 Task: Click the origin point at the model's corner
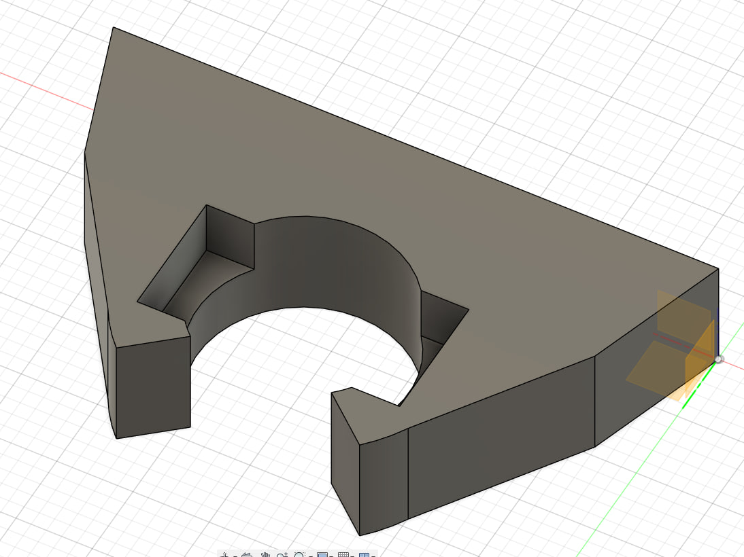(x=718, y=359)
